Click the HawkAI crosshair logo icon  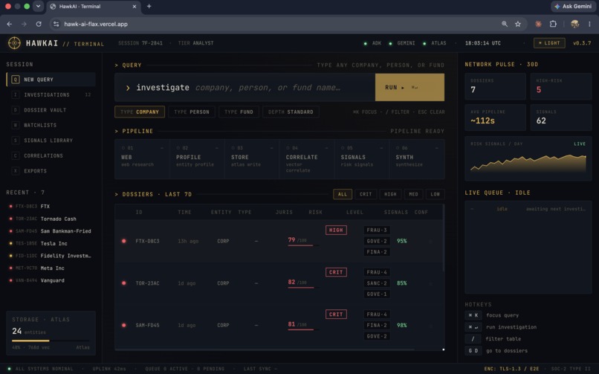tap(14, 43)
